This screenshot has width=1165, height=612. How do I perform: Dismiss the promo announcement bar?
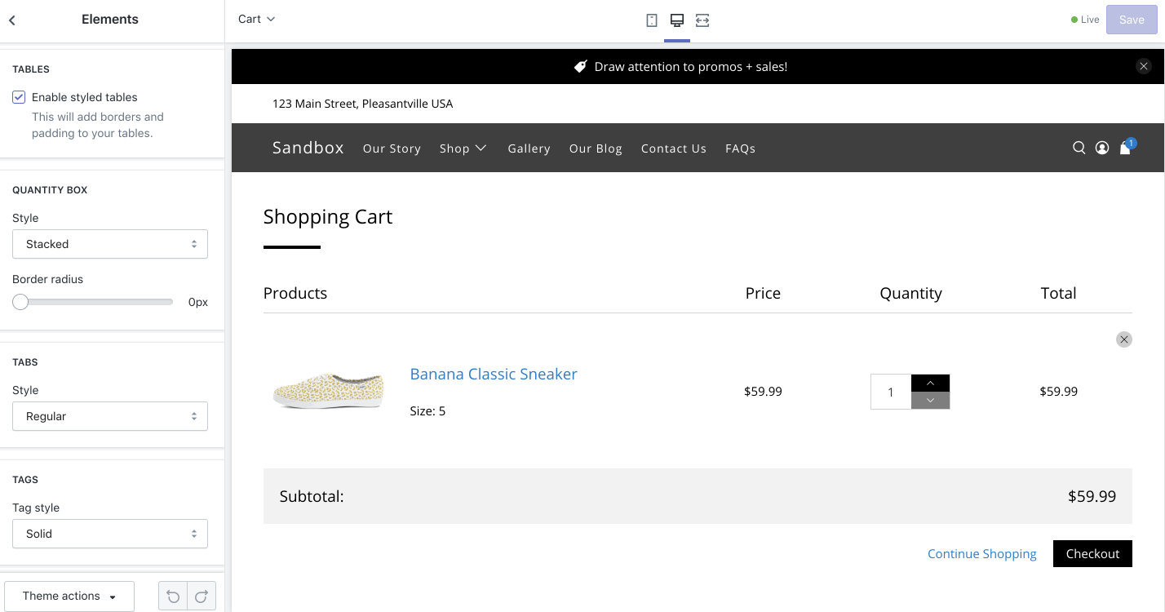(1144, 67)
